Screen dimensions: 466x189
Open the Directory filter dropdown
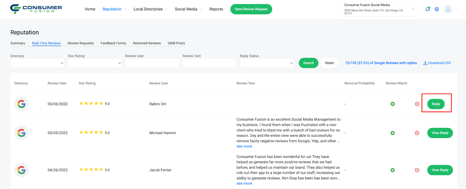[x=37, y=63]
